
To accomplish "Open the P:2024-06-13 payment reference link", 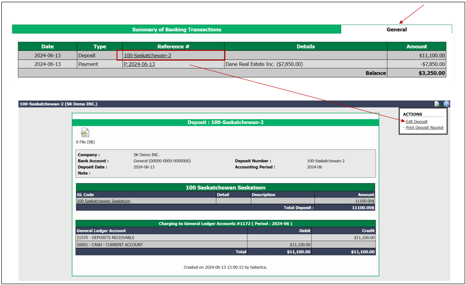I will tap(139, 64).
